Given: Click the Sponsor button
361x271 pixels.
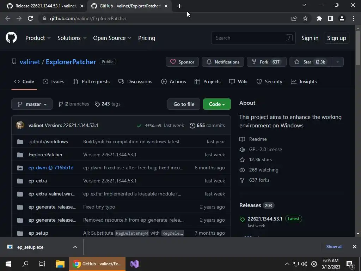Looking at the screenshot, I should pos(182,62).
